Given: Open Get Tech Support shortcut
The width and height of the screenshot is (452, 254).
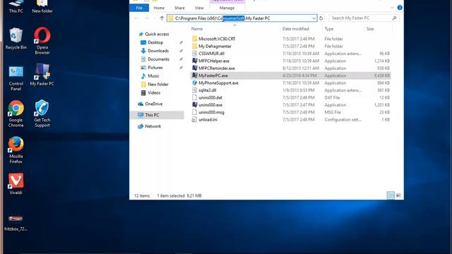Looking at the screenshot, I should (x=42, y=114).
